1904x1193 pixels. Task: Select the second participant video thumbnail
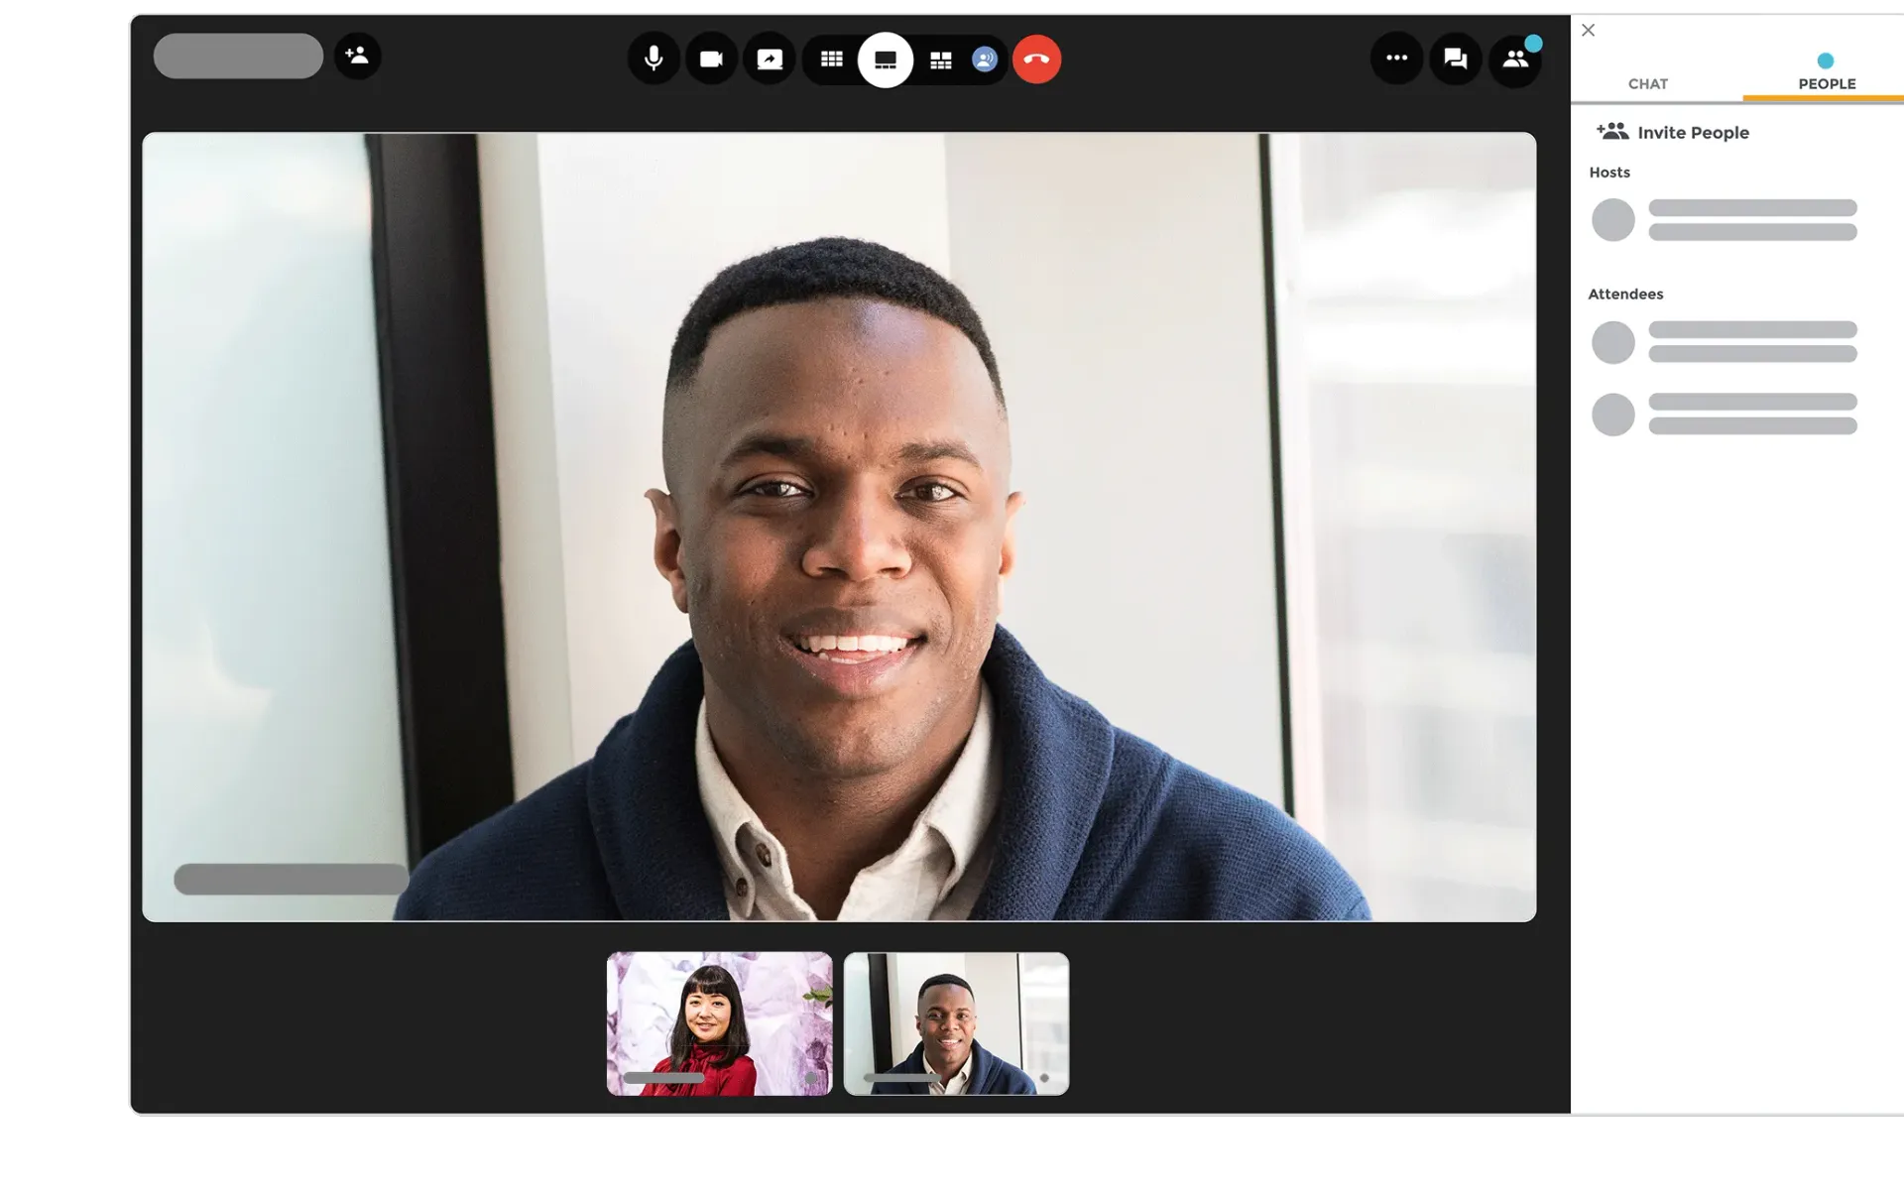[x=956, y=1022]
